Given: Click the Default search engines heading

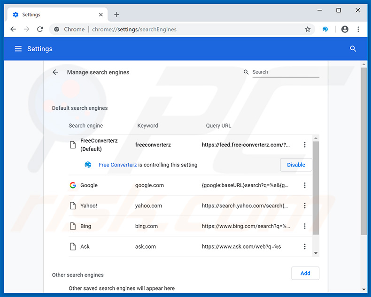Looking at the screenshot, I should (80, 108).
